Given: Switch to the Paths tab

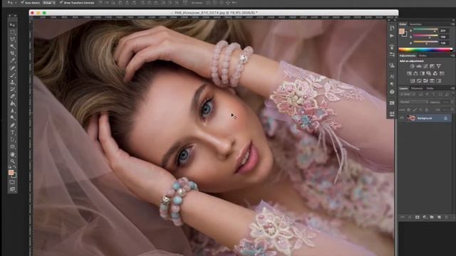Looking at the screenshot, I should tap(430, 88).
